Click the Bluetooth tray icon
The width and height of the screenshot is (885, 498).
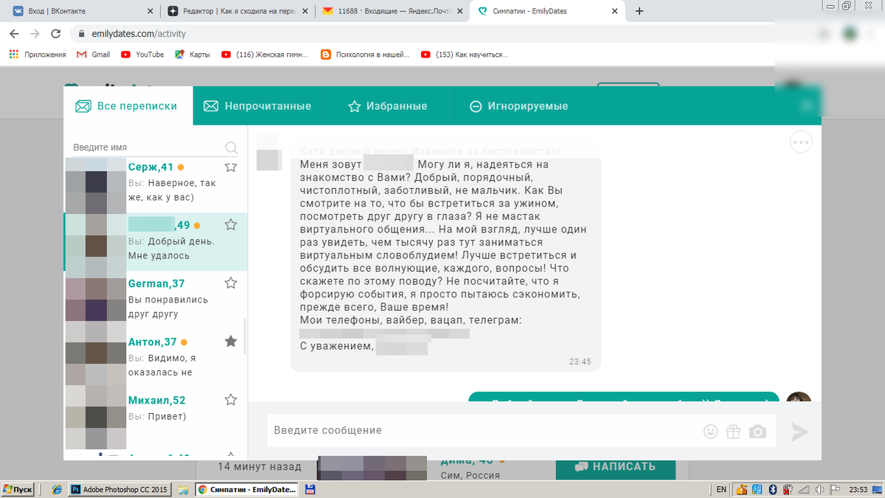click(774, 489)
